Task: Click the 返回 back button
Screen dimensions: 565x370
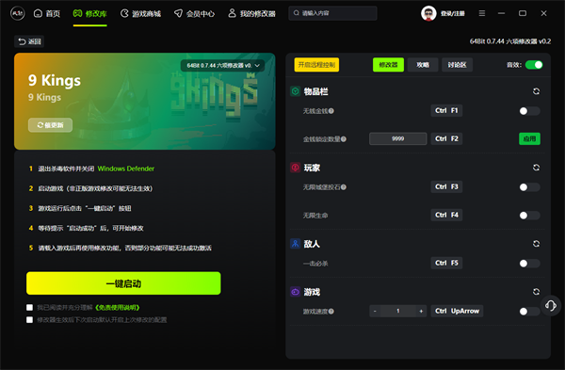Action: point(29,41)
